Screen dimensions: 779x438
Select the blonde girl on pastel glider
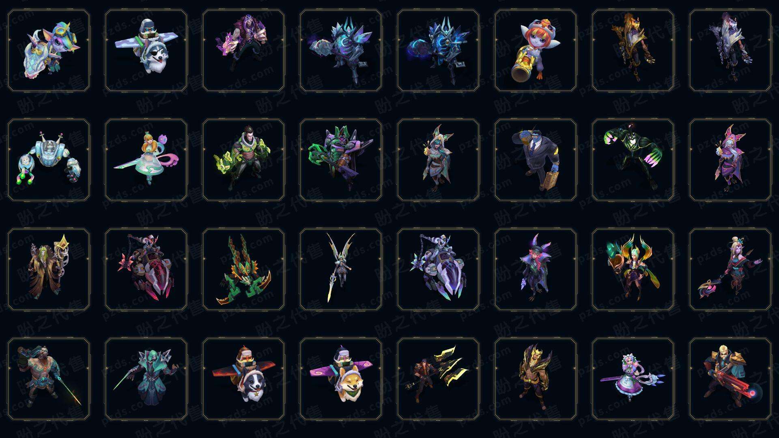coord(146,160)
